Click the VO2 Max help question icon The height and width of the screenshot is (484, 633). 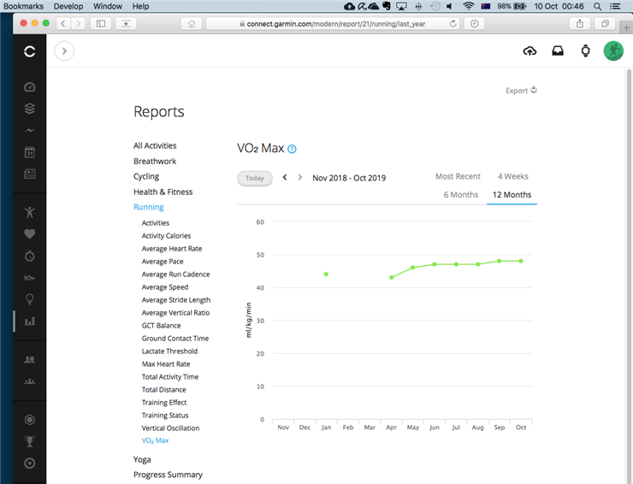(x=292, y=149)
